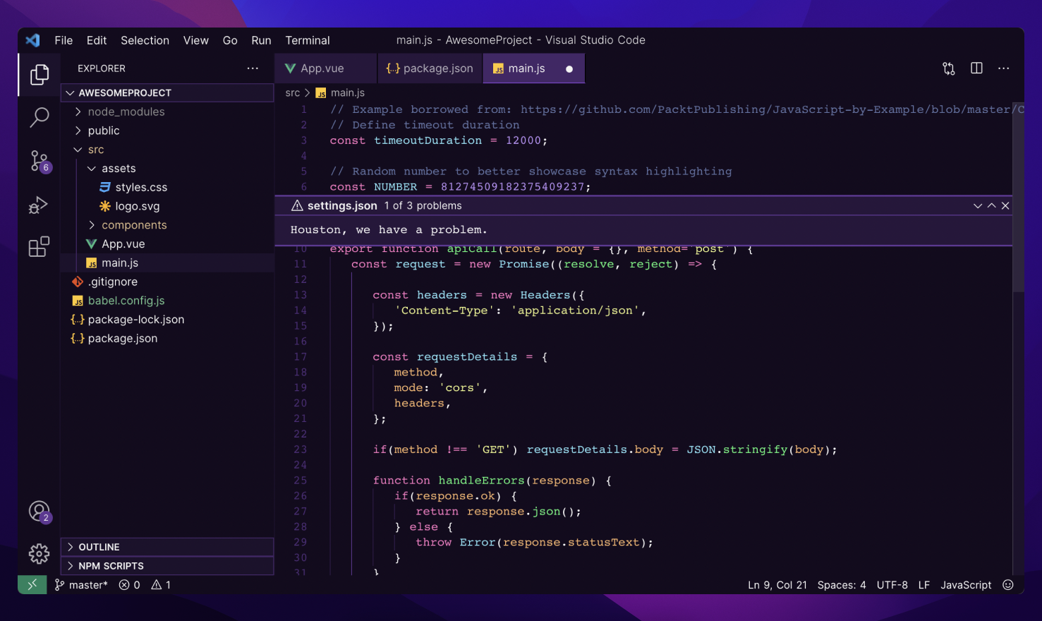Click the warning icon beside settings.json

coord(297,205)
